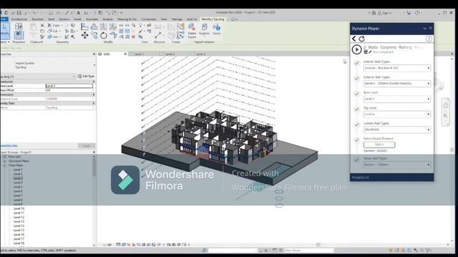
Task: Open the Shear Wall Types dropdown
Action: [396, 165]
